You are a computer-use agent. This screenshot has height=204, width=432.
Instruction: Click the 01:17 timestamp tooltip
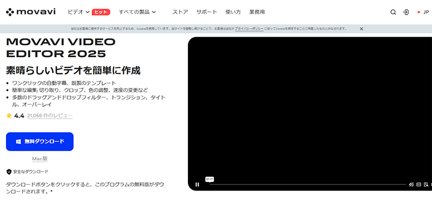pyautogui.click(x=210, y=179)
